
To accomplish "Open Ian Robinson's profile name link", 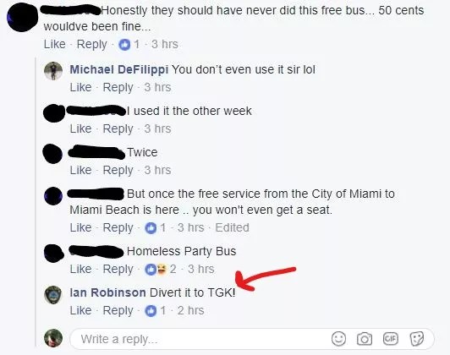I will 107,292.
